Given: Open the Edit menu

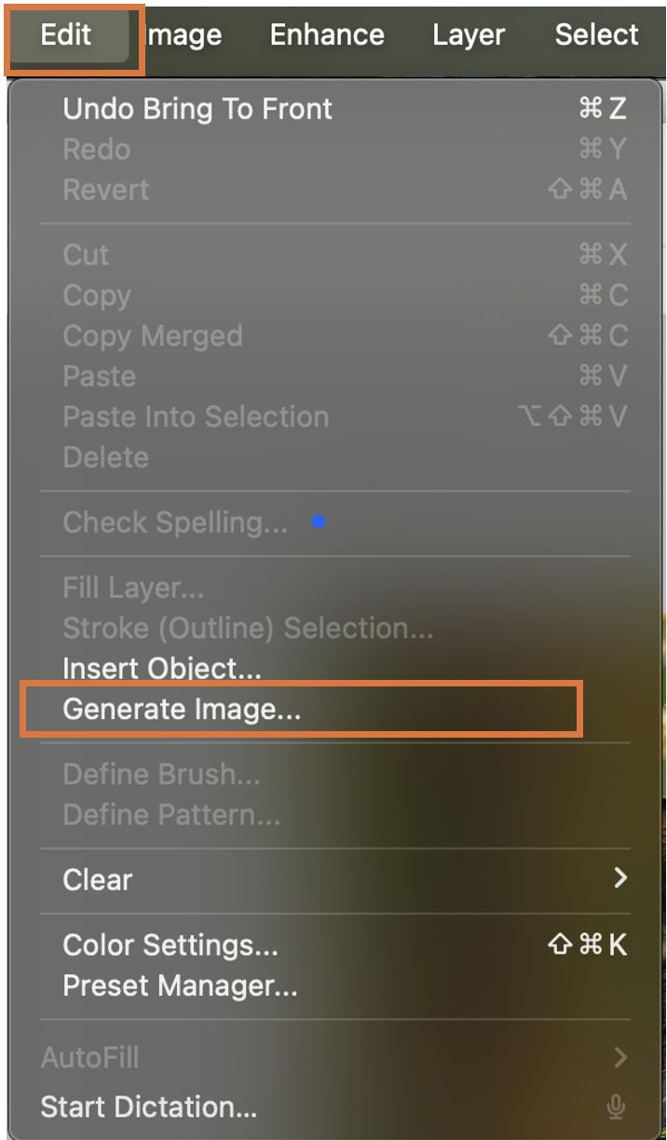Looking at the screenshot, I should point(66,35).
